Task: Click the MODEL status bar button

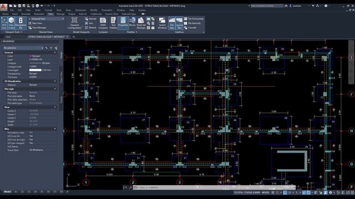Action: [x=266, y=192]
